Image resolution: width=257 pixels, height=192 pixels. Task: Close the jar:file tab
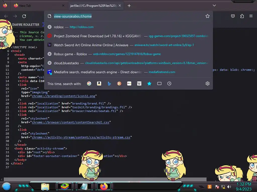pyautogui.click(x=120, y=5)
